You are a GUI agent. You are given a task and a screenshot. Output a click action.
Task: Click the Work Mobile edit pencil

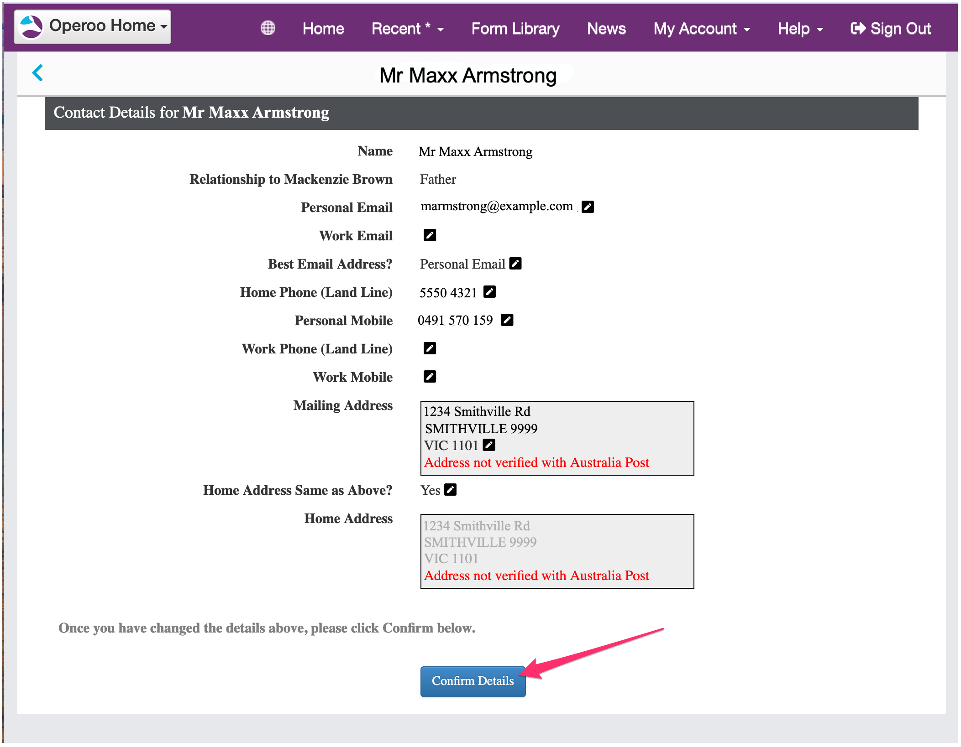point(430,377)
